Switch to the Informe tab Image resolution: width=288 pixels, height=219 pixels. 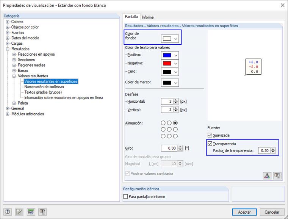coord(148,17)
